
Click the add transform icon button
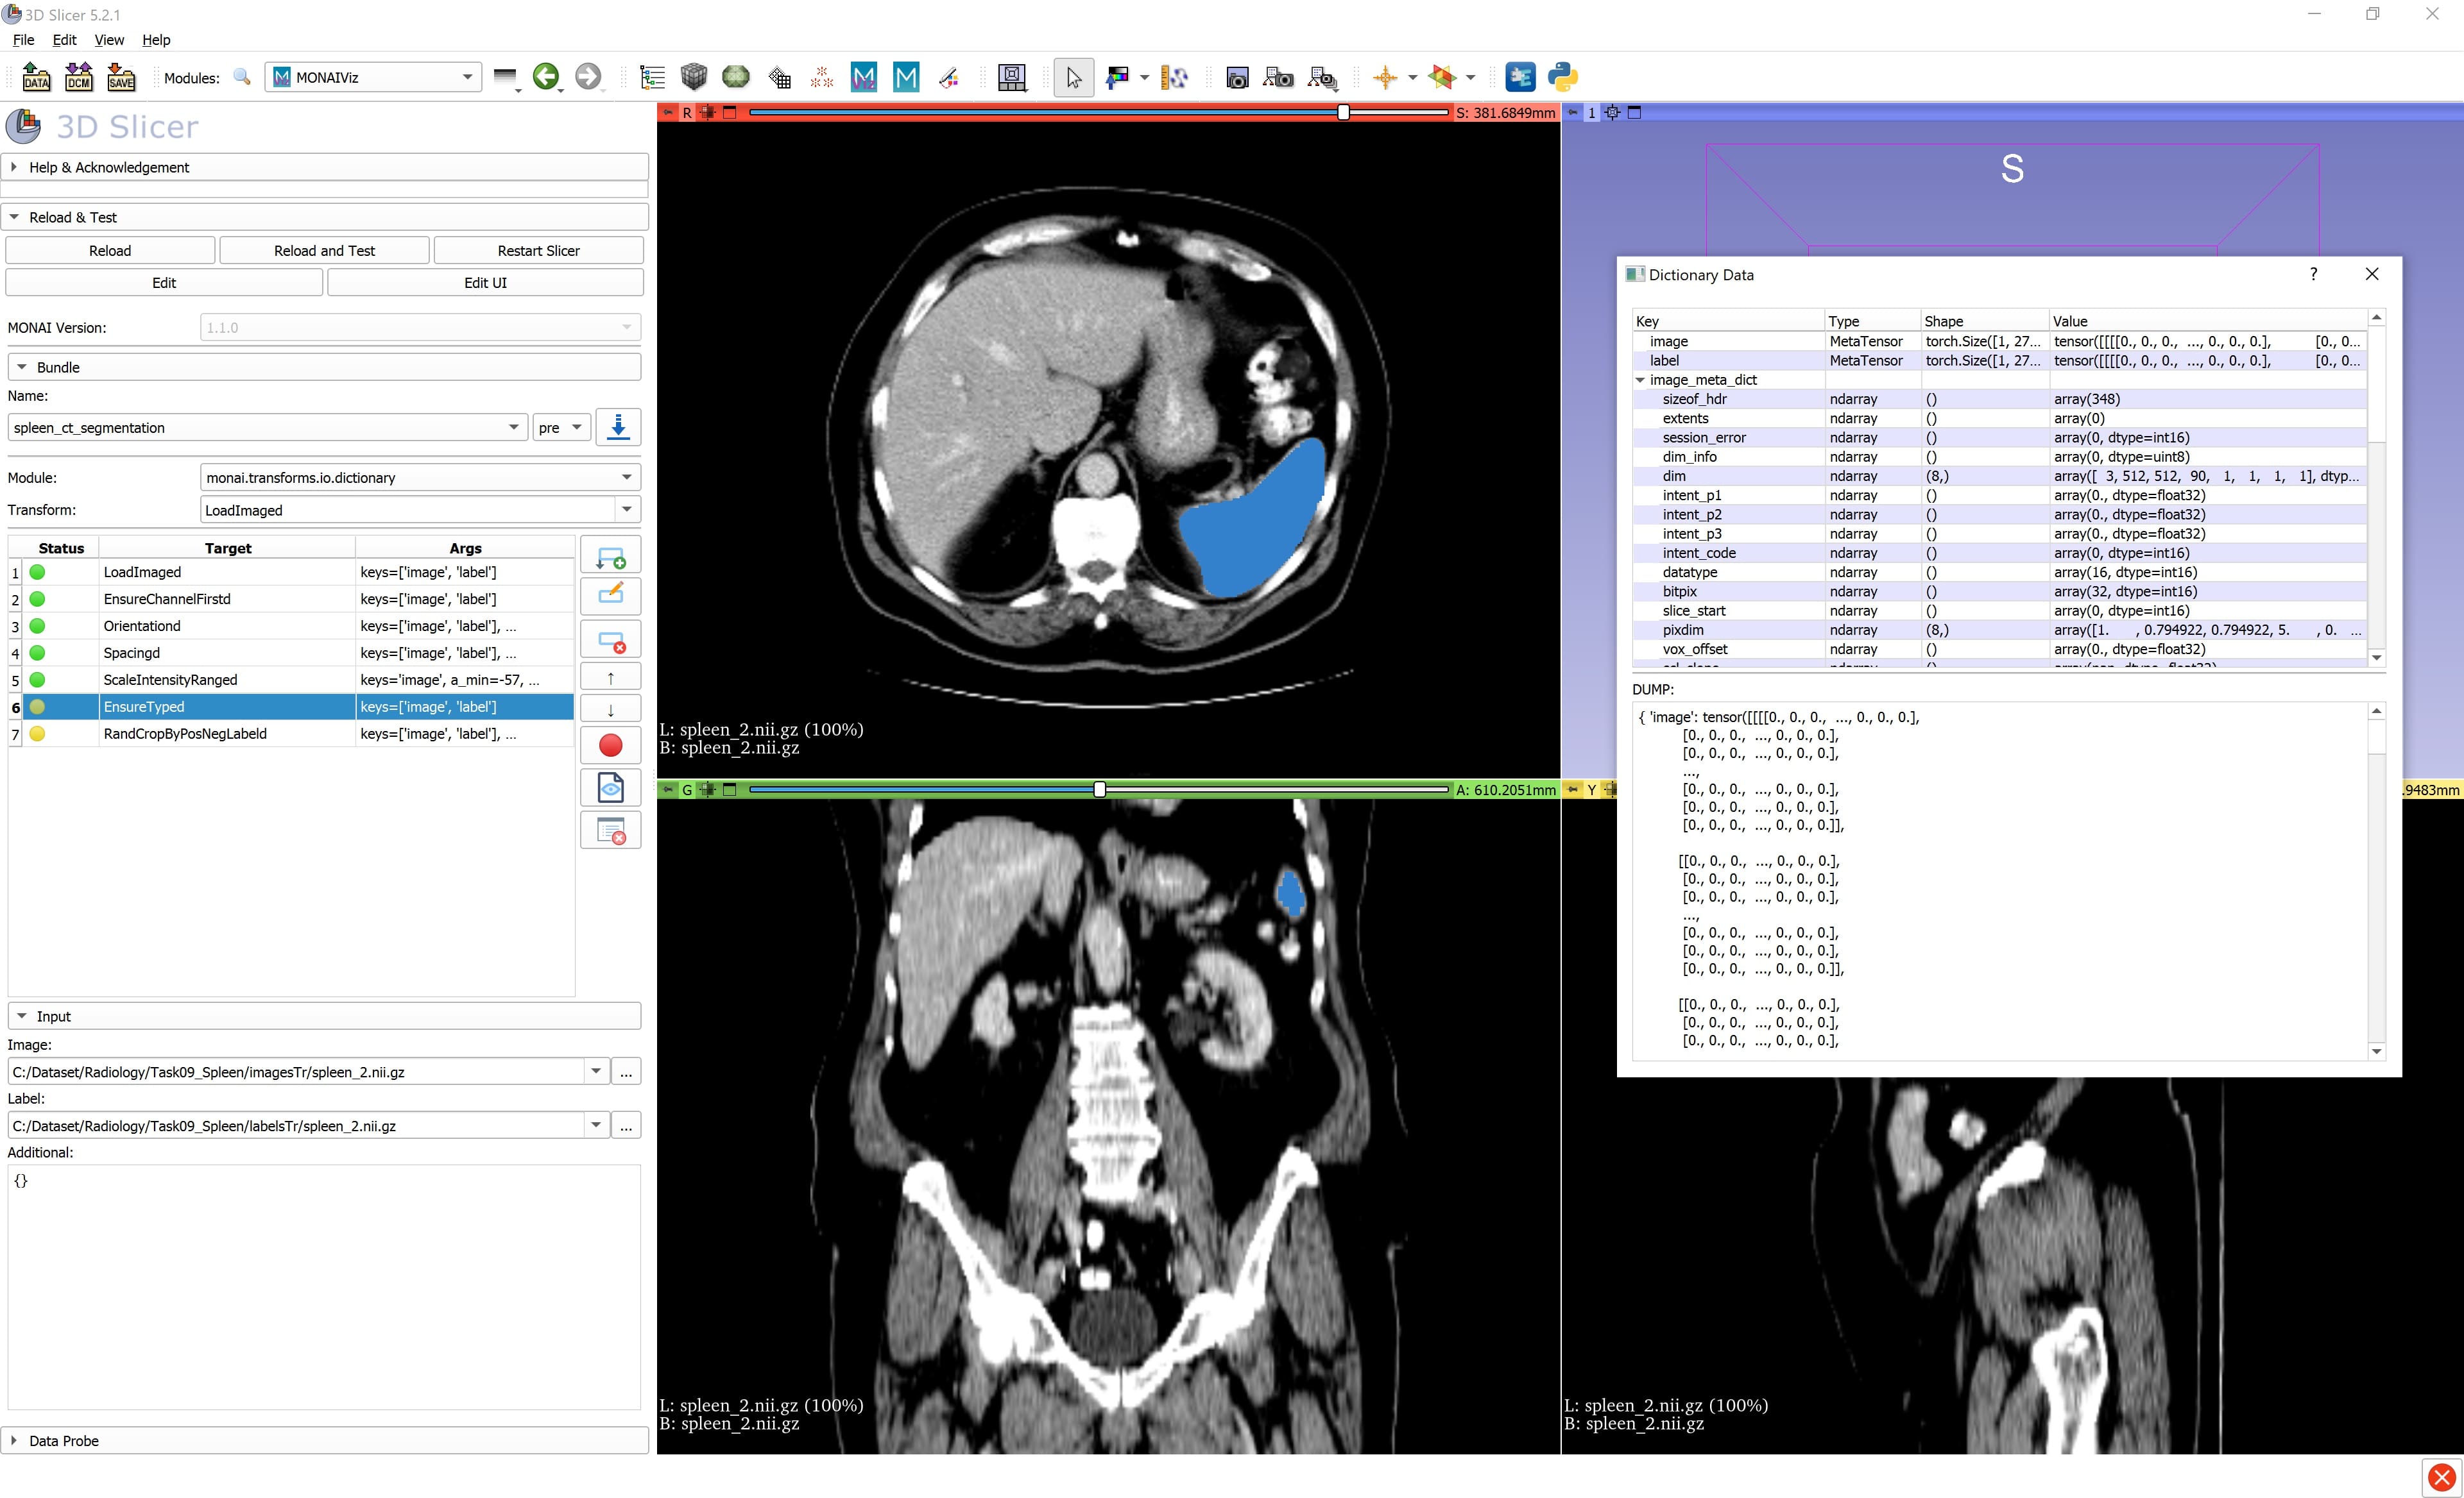[610, 557]
